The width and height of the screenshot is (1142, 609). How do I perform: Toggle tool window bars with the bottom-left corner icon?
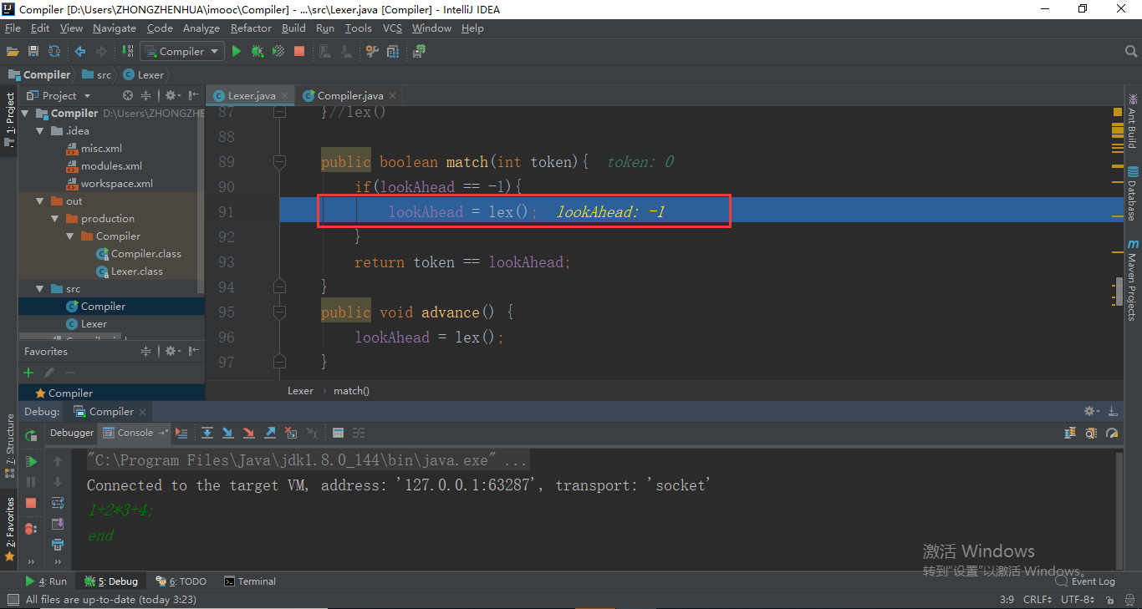tap(13, 600)
